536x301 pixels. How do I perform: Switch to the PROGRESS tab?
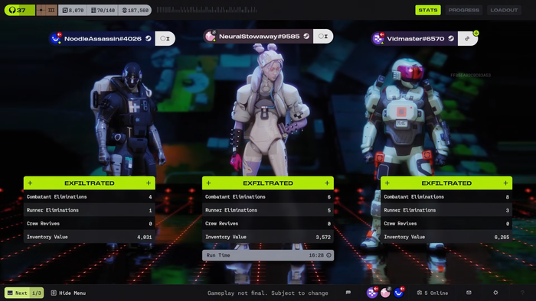pyautogui.click(x=463, y=10)
